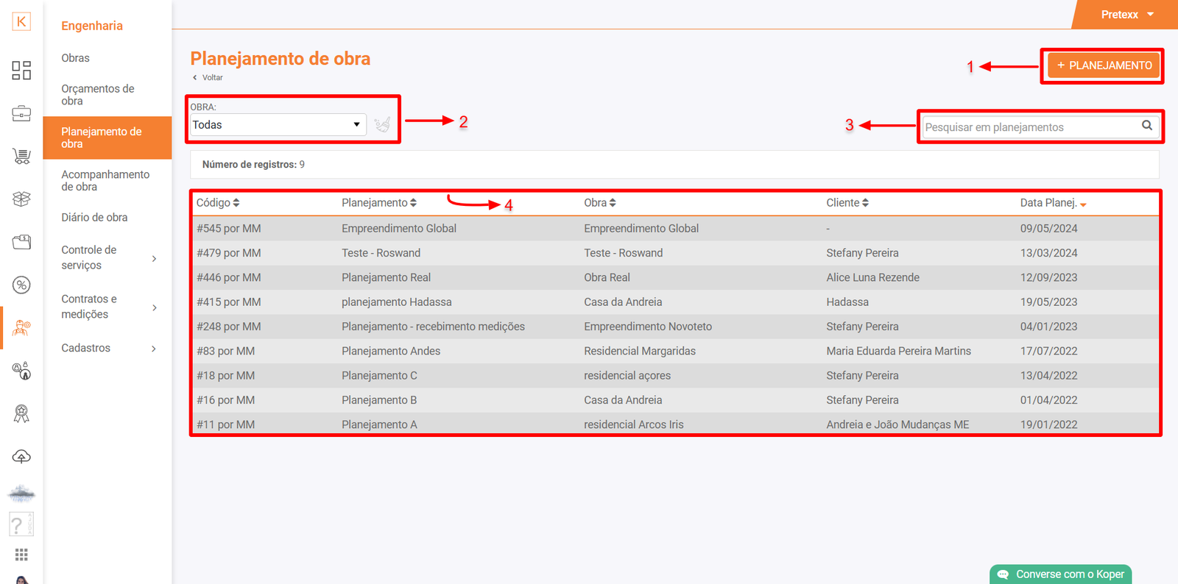Viewport: 1178px width, 584px height.
Task: Toggle sorting on the Cliente column
Action: (x=847, y=203)
